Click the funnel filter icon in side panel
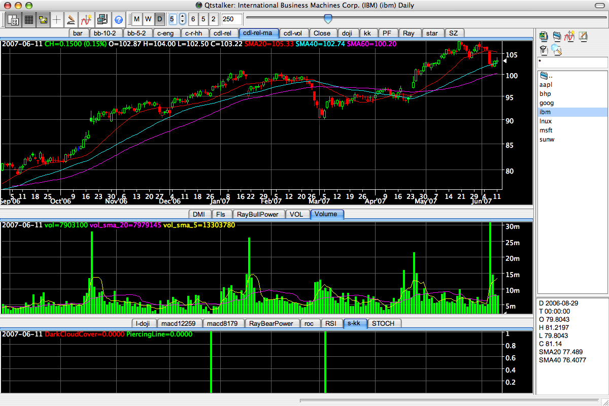 pos(543,49)
